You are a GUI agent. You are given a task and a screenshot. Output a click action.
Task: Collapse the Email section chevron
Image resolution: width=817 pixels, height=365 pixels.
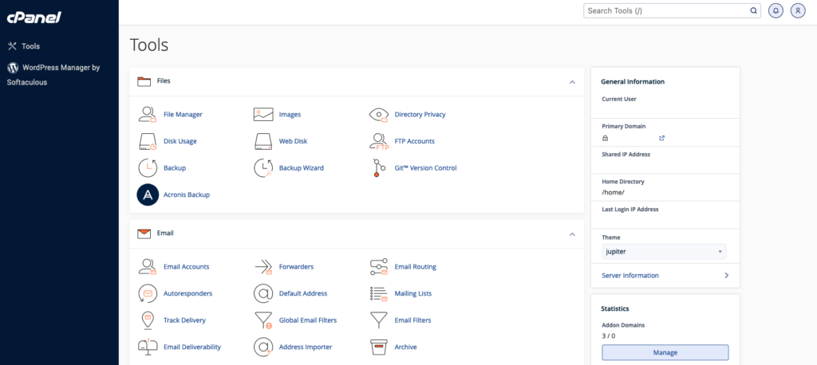572,234
